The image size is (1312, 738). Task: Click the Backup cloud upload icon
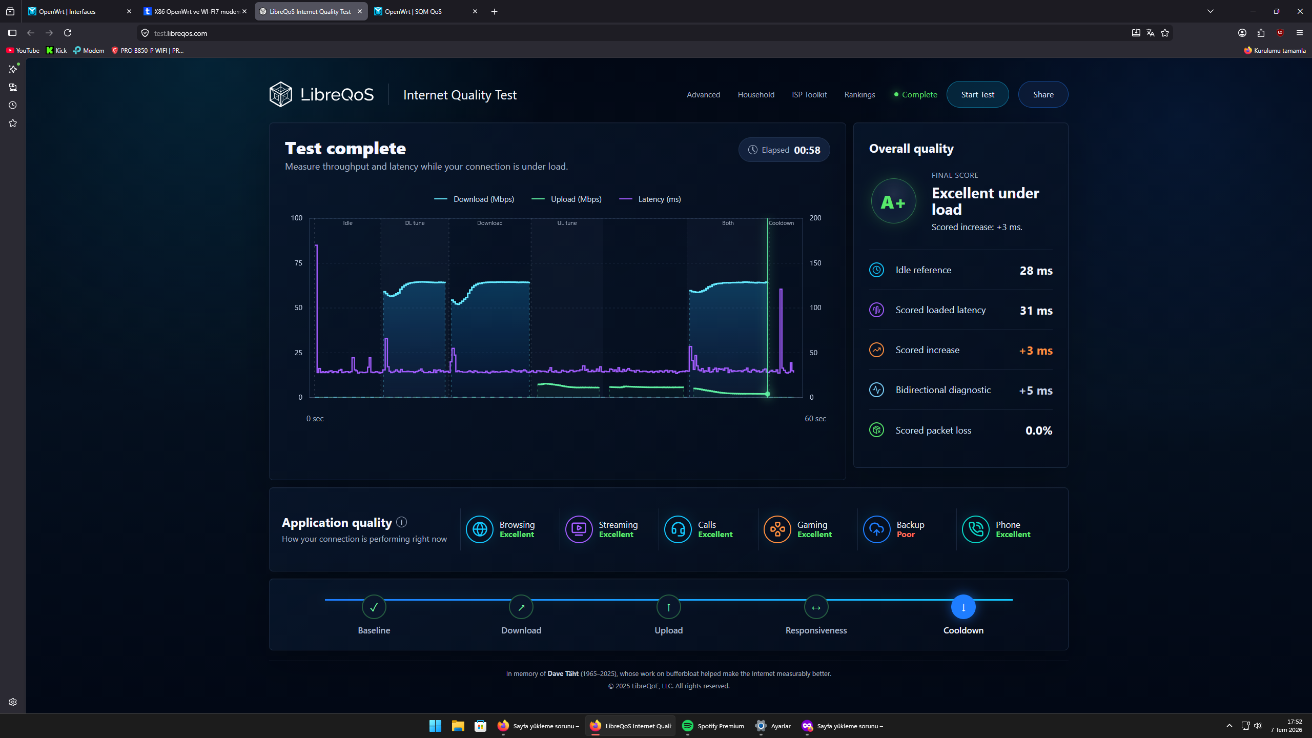[x=876, y=529]
